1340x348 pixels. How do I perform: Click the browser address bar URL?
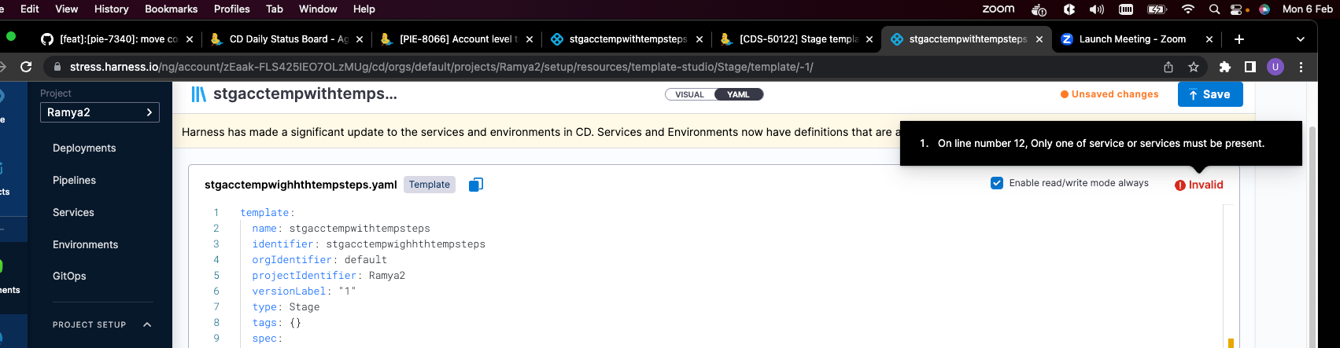[441, 67]
